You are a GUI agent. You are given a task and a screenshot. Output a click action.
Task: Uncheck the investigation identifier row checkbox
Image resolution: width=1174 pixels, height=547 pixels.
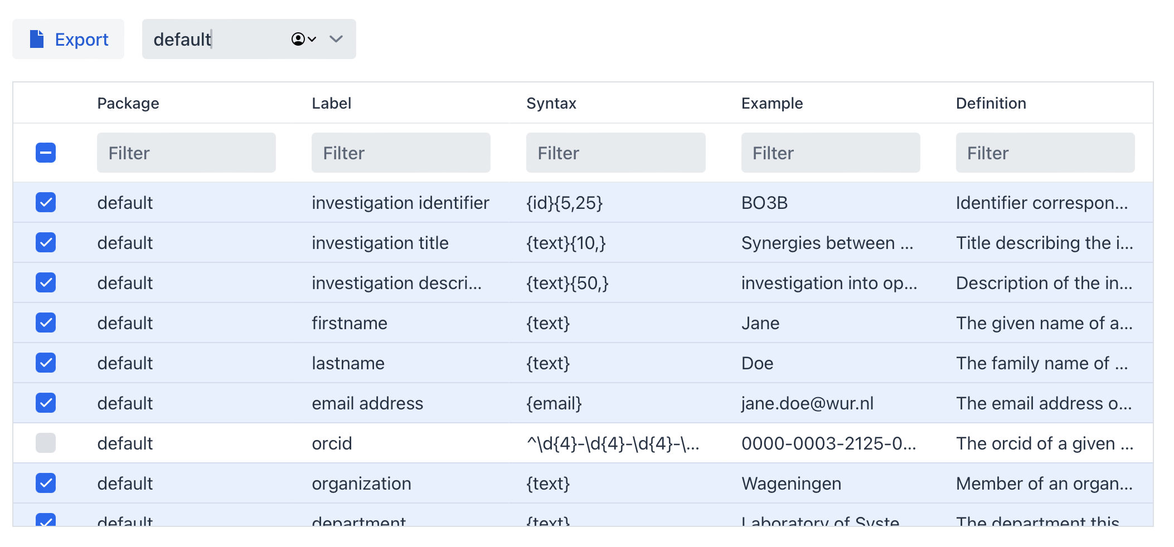(46, 202)
